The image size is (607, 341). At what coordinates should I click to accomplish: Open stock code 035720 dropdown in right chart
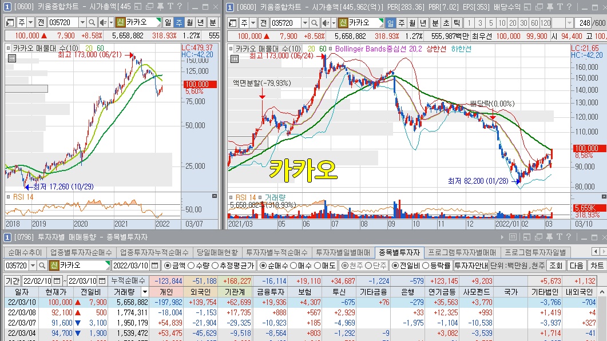pyautogui.click(x=305, y=23)
